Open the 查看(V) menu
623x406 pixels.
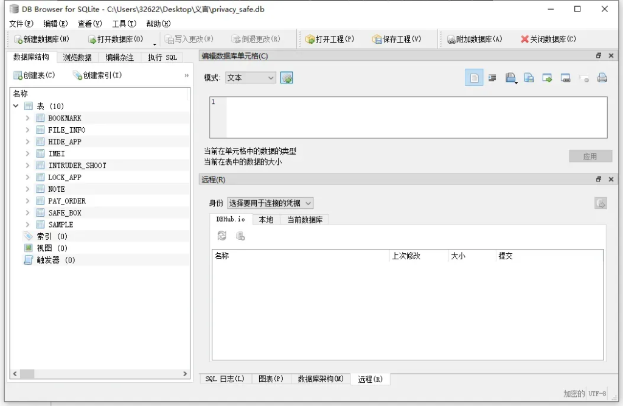90,24
